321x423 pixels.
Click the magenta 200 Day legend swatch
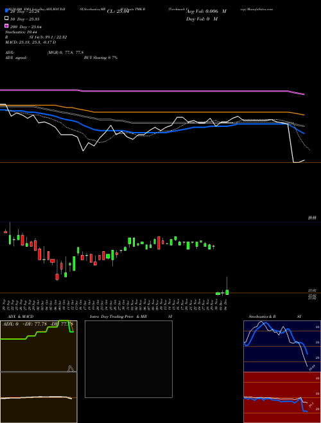pos(6,26)
